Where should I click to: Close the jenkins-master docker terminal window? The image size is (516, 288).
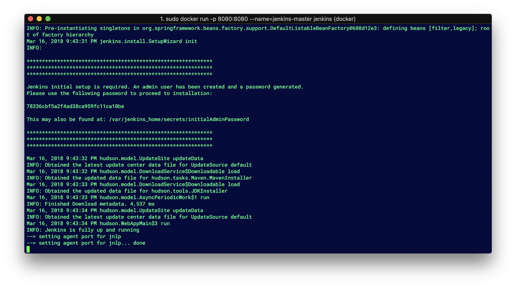31,19
